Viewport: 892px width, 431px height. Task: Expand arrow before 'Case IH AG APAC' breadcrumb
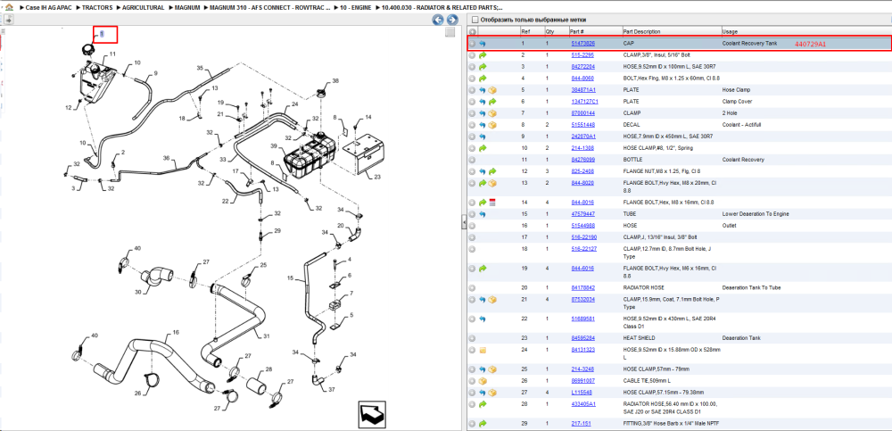[x=21, y=8]
